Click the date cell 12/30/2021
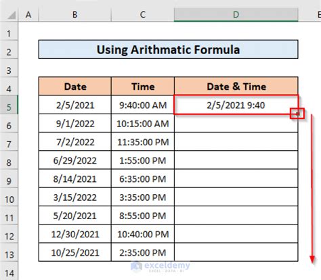This screenshot has height=280, width=321. tap(75, 234)
